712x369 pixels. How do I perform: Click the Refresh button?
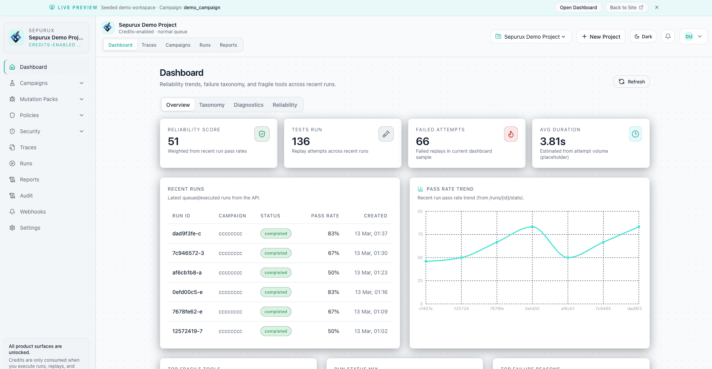[x=632, y=82]
